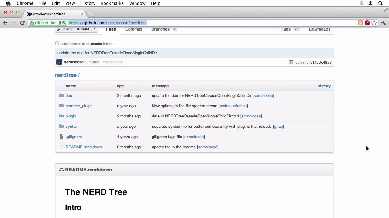View the history link
This screenshot has width=389, height=218.
pos(324,86)
